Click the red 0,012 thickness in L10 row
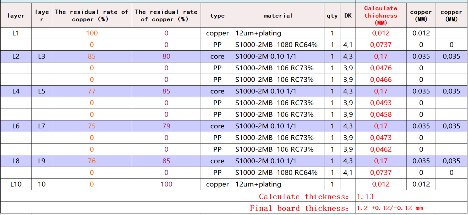 pyautogui.click(x=381, y=184)
